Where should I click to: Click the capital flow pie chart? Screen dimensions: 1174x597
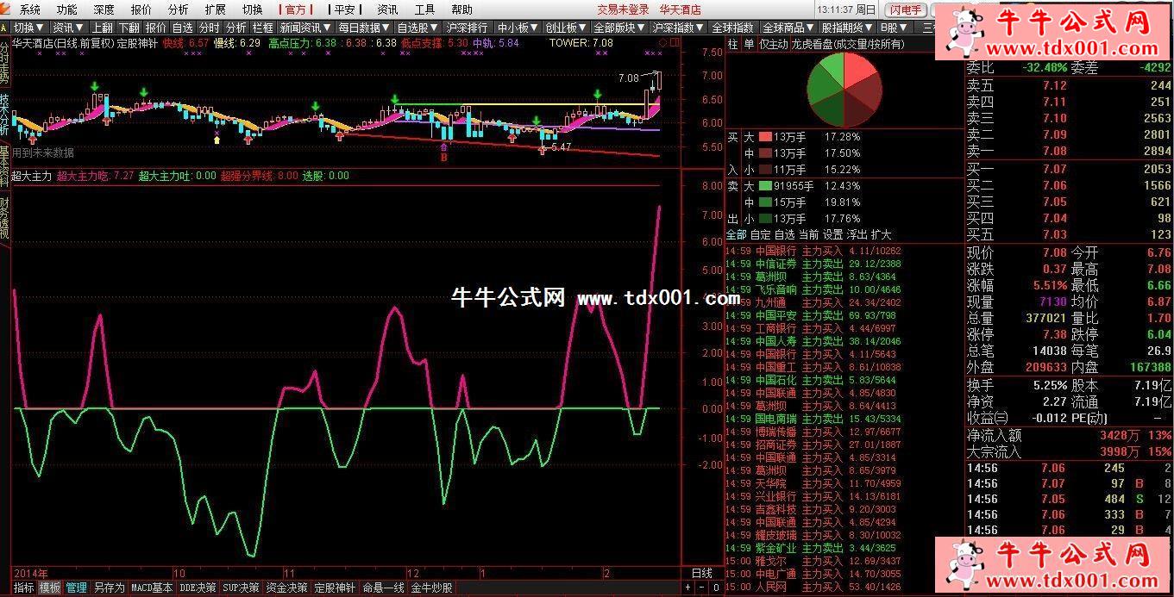[x=844, y=90]
